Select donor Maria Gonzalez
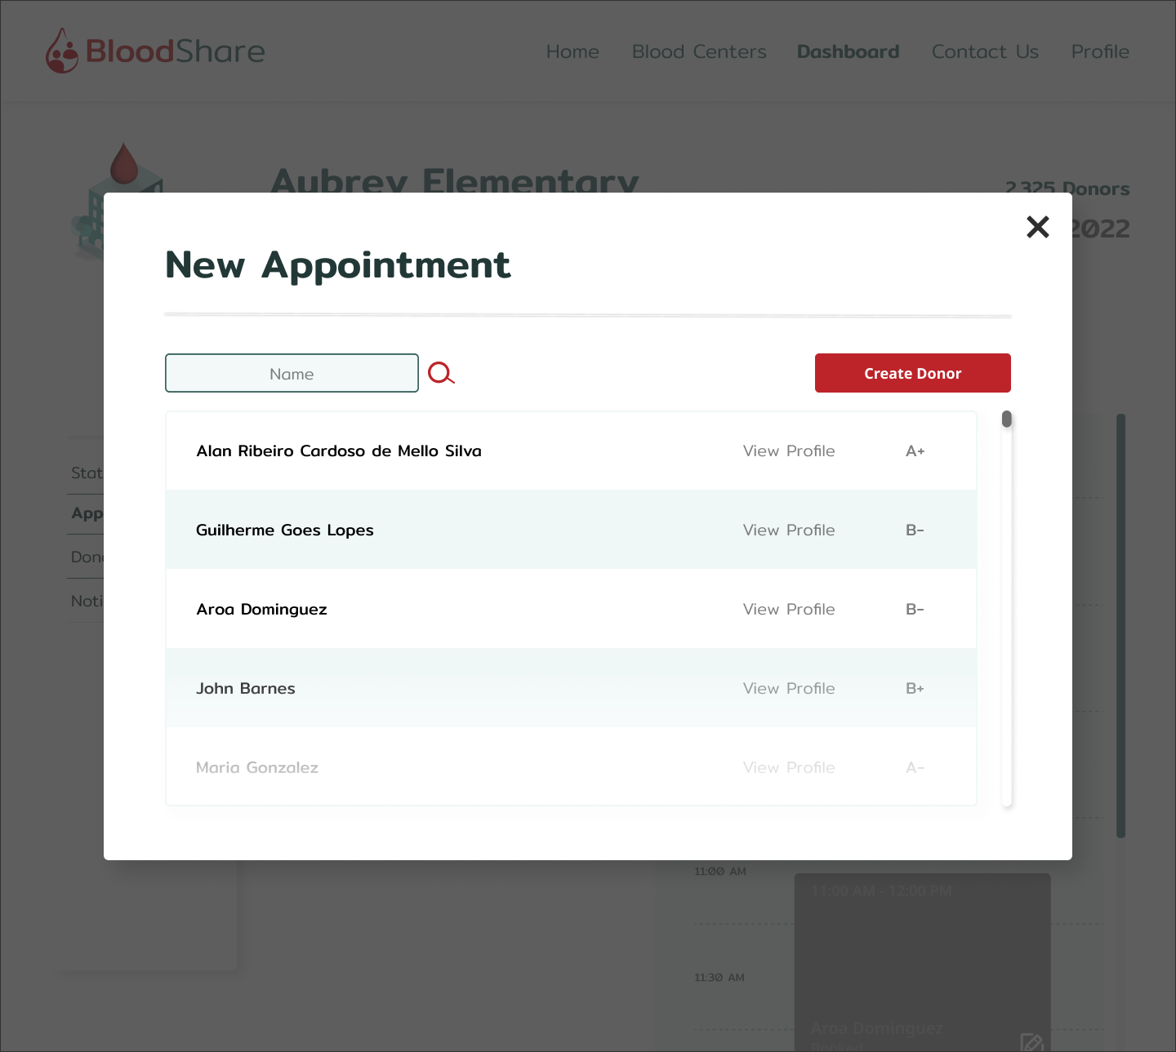Viewport: 1176px width, 1052px height. coord(571,767)
